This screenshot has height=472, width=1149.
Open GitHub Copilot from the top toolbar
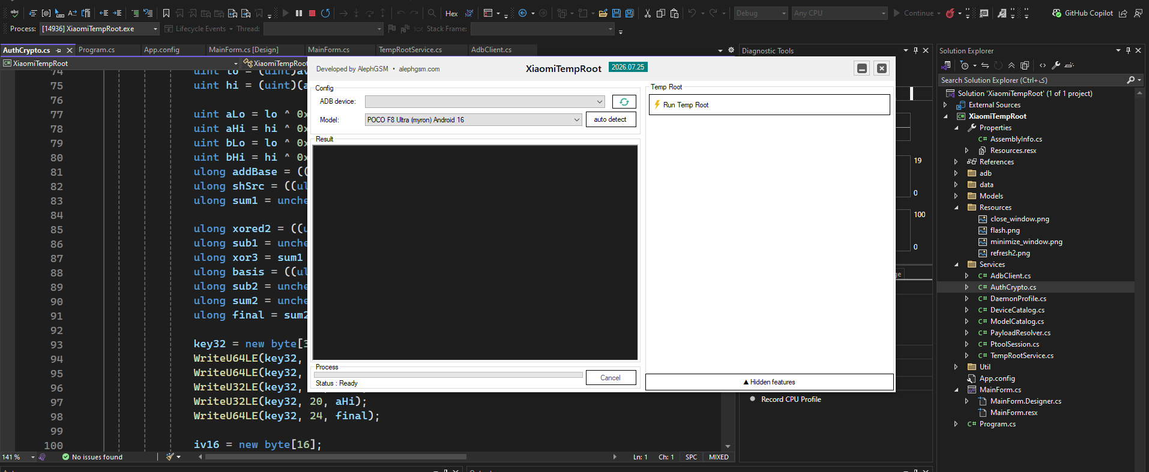tap(1082, 13)
